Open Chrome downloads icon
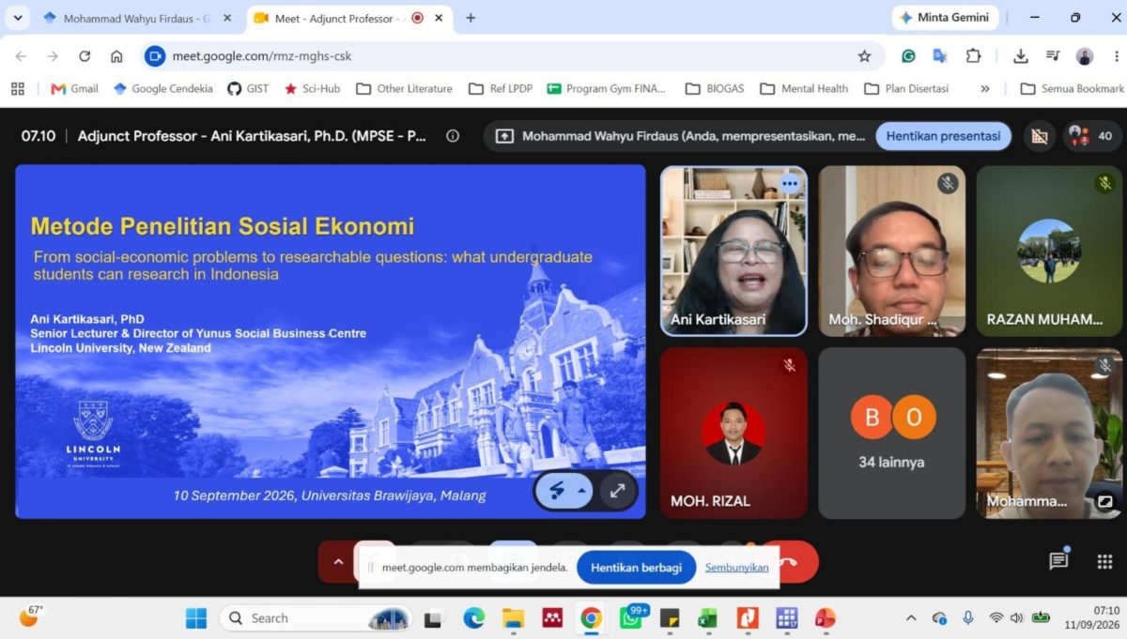 coord(1021,56)
